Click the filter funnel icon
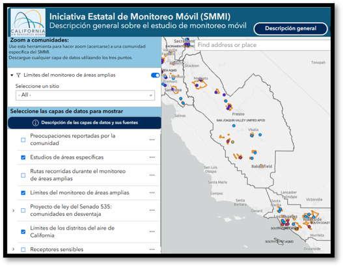The height and width of the screenshot is (266, 343). point(19,75)
